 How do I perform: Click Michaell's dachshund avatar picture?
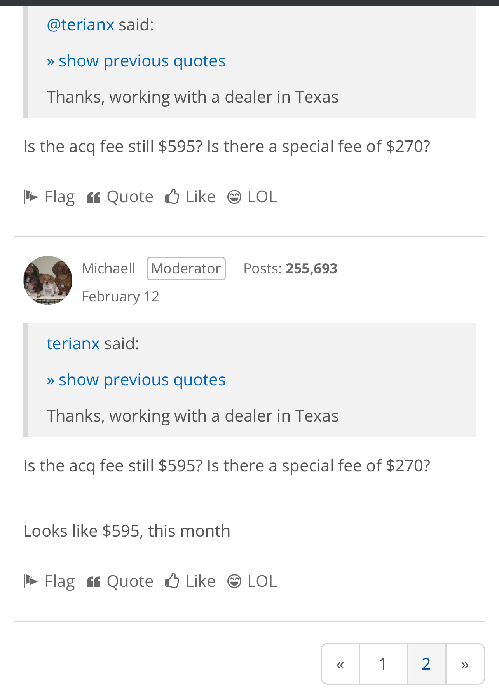click(48, 280)
